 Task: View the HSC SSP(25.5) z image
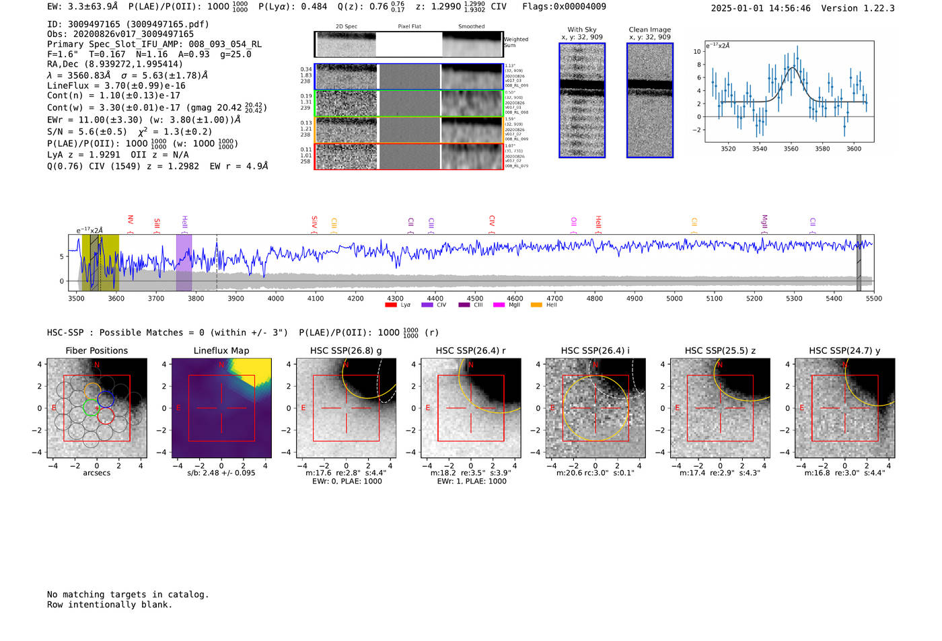720,408
